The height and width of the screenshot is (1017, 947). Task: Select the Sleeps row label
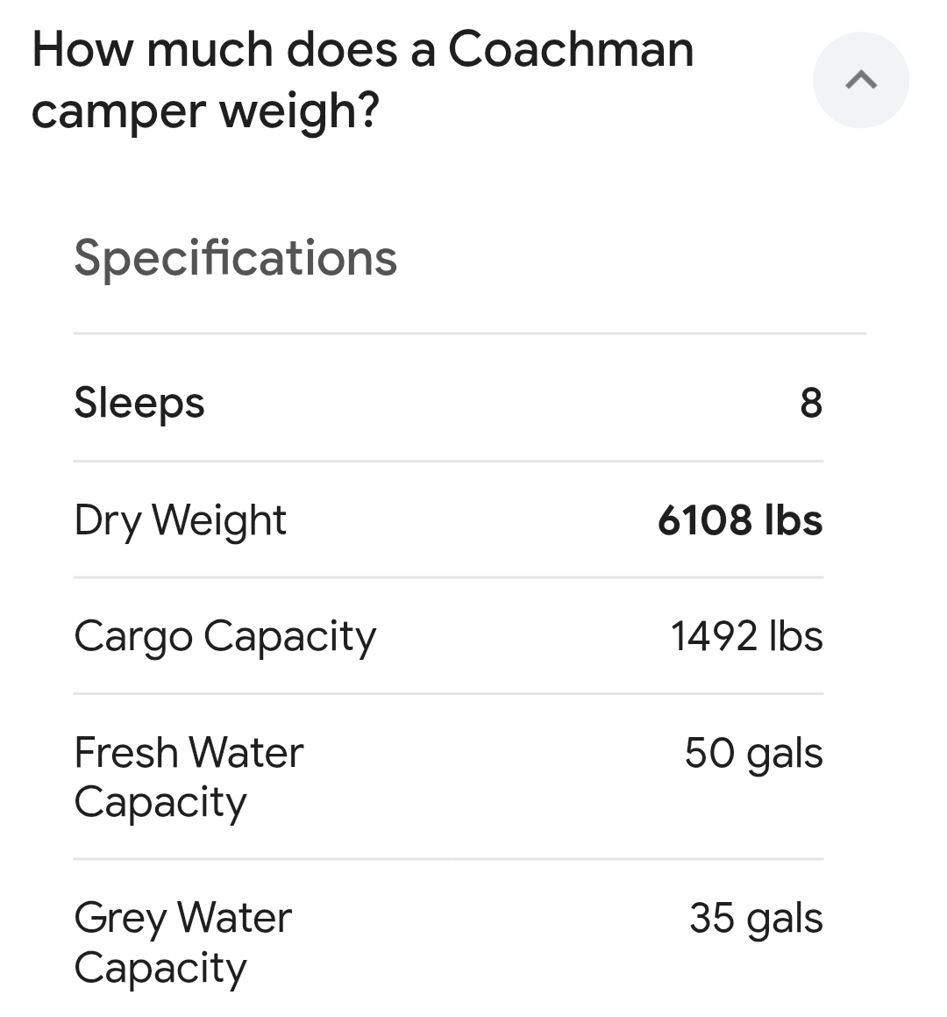(139, 403)
